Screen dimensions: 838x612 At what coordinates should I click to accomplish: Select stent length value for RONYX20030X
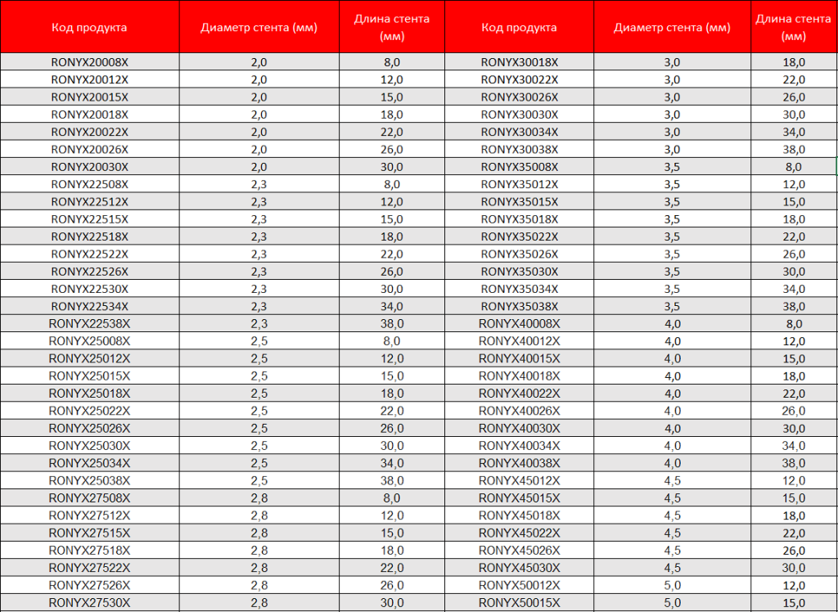click(391, 167)
